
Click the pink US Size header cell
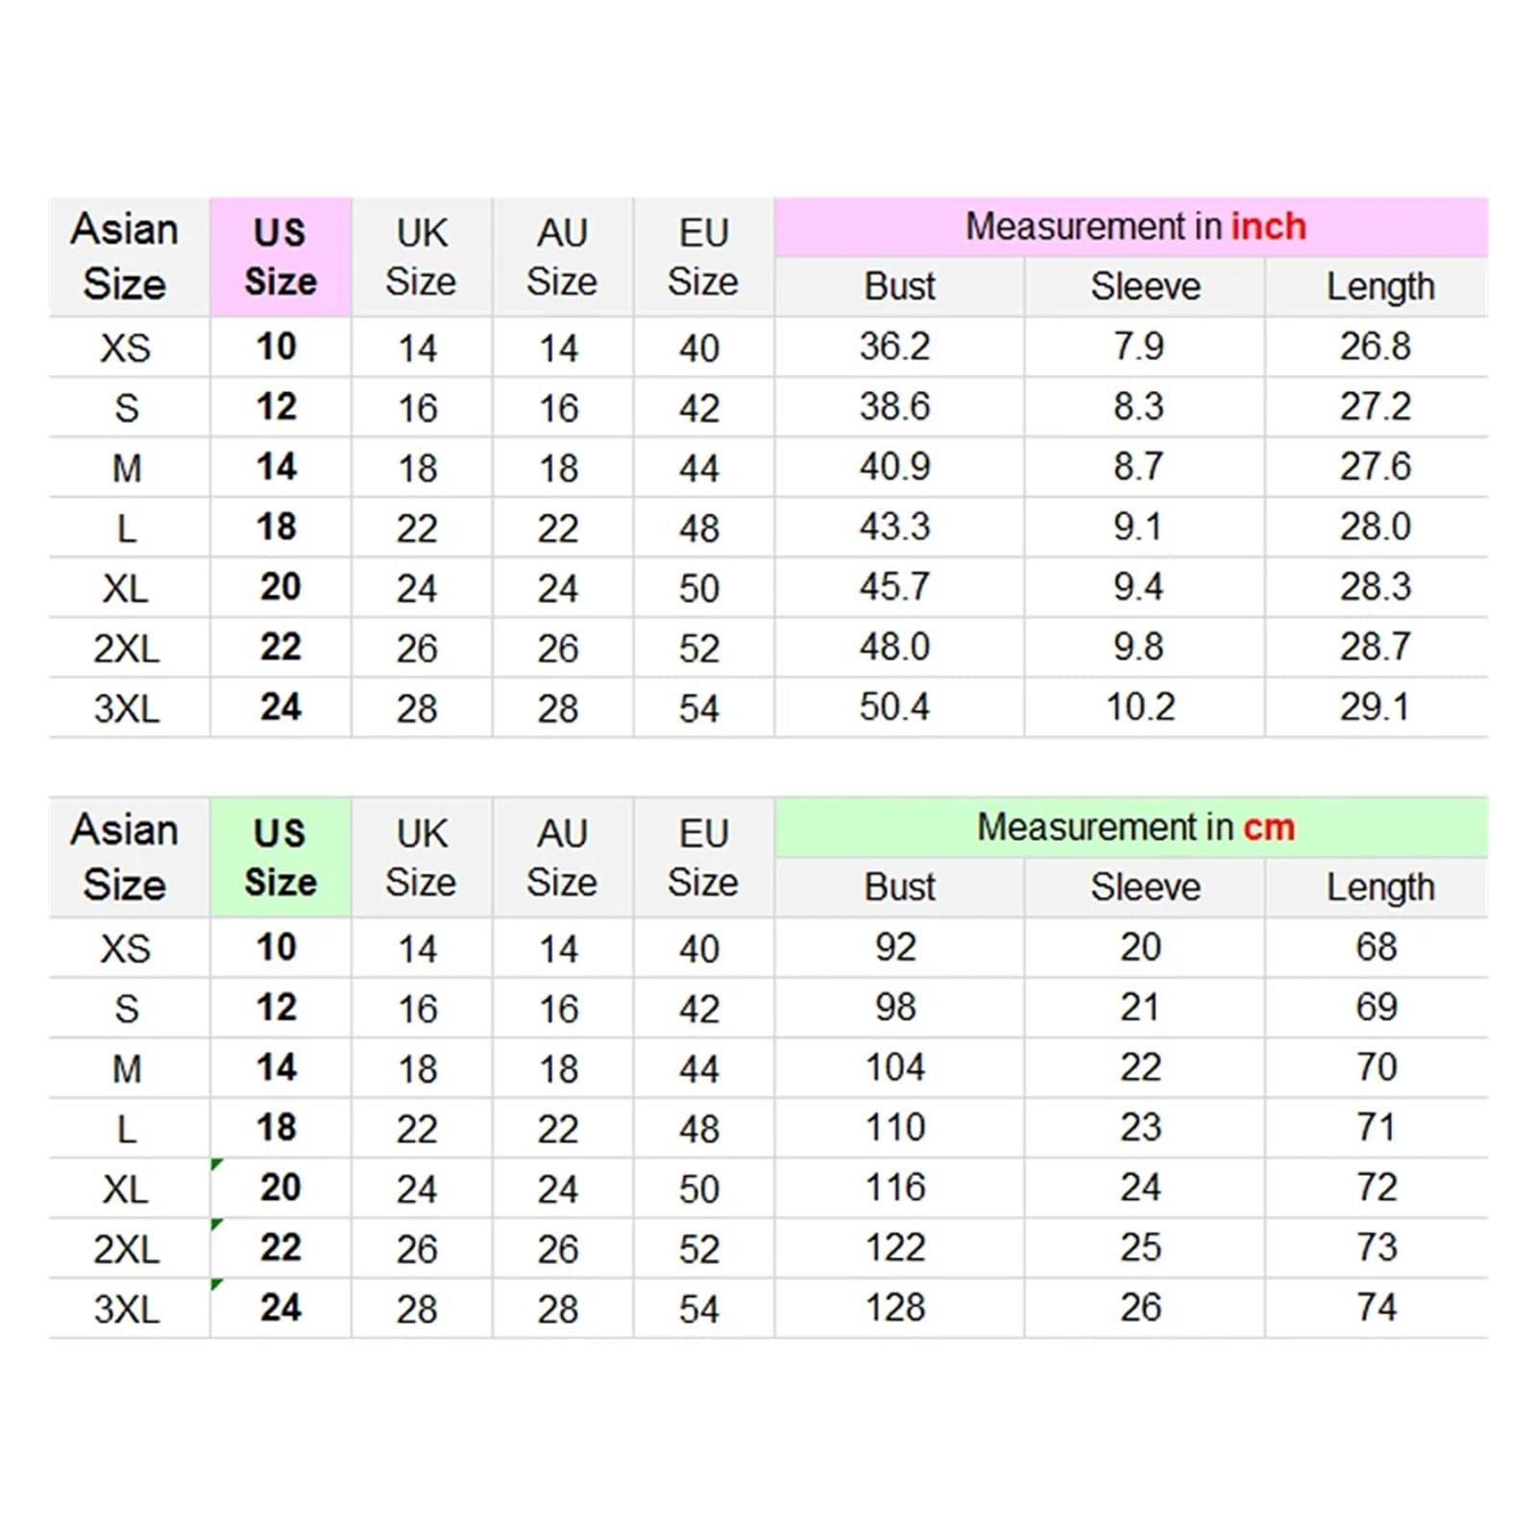(x=281, y=256)
